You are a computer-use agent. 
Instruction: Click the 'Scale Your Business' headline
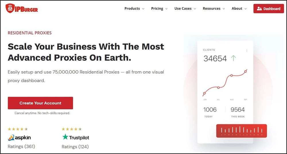86,52
